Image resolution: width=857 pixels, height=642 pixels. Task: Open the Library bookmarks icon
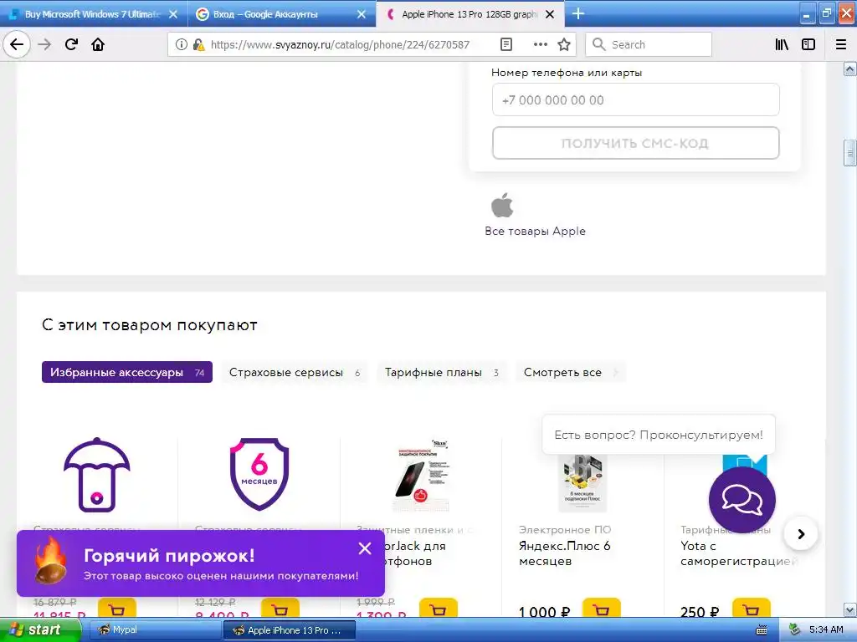click(x=782, y=44)
